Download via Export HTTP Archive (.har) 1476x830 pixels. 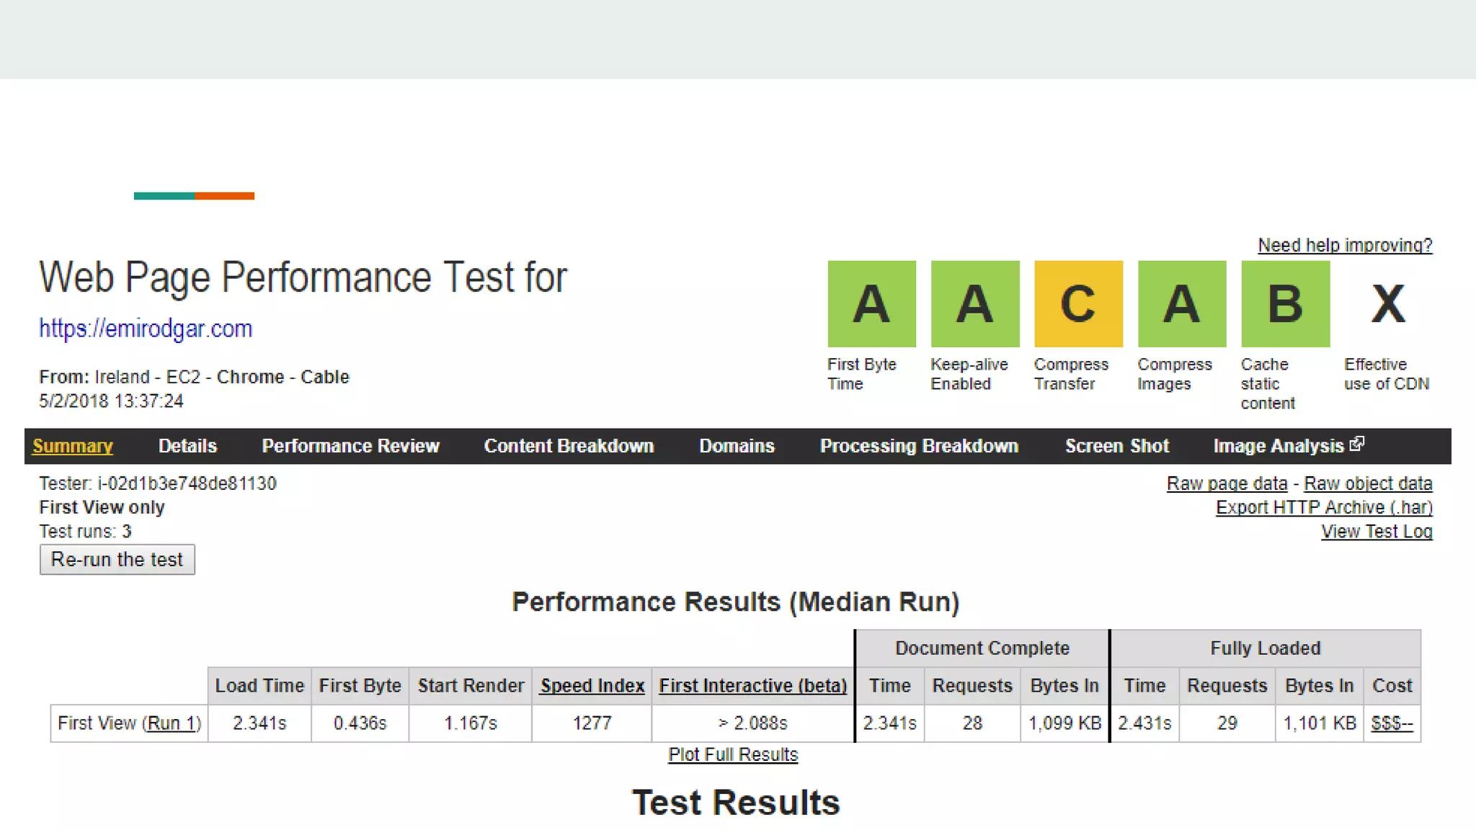[x=1324, y=507]
